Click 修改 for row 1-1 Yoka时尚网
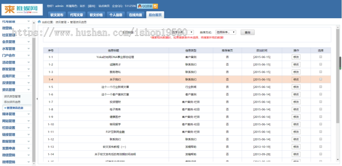Viewport: 342px width, 166px height. [296, 57]
